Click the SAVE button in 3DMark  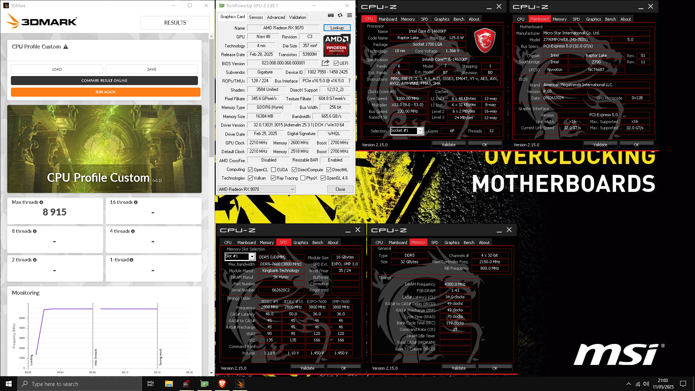[x=152, y=69]
